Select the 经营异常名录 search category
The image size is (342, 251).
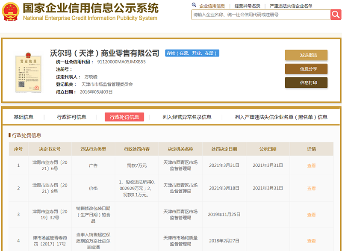[248, 6]
